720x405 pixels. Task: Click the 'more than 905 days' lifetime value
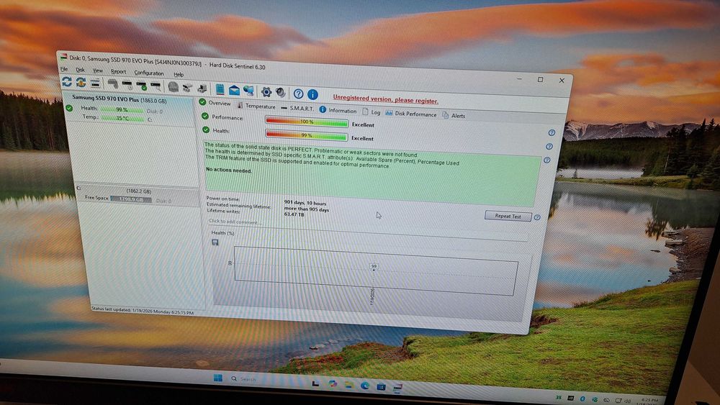[x=306, y=209]
